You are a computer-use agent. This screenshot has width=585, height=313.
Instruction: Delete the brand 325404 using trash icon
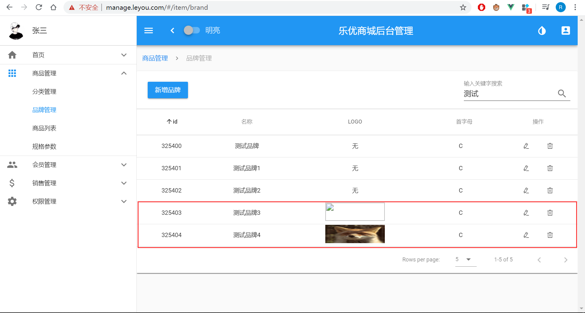click(x=550, y=235)
